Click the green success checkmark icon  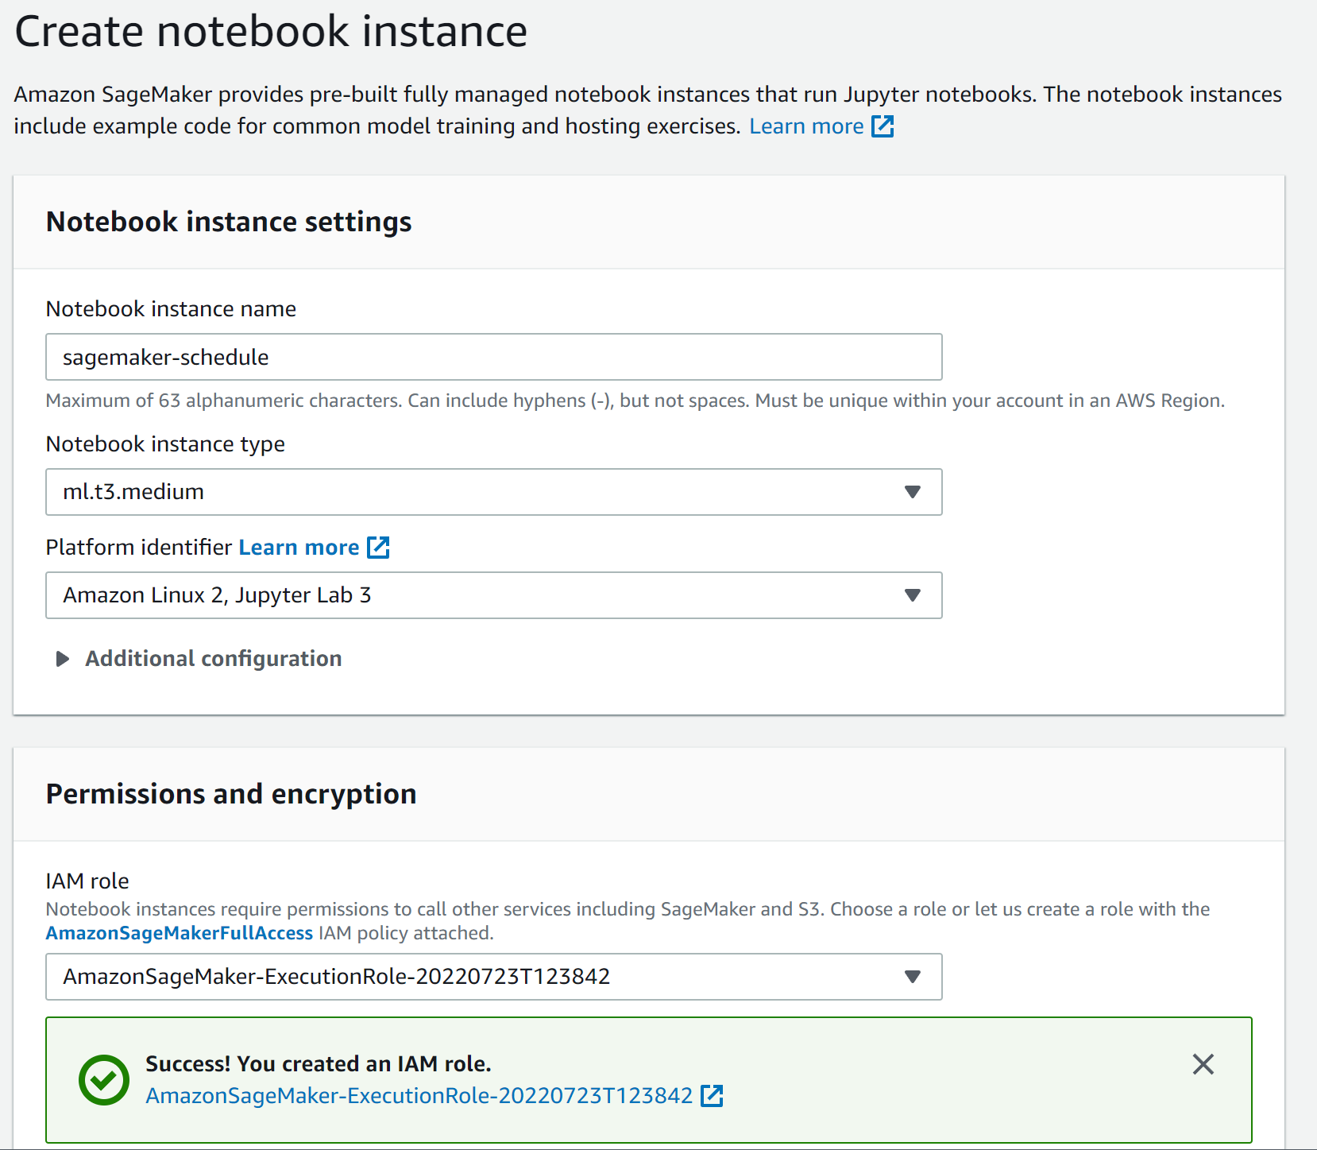coord(104,1079)
